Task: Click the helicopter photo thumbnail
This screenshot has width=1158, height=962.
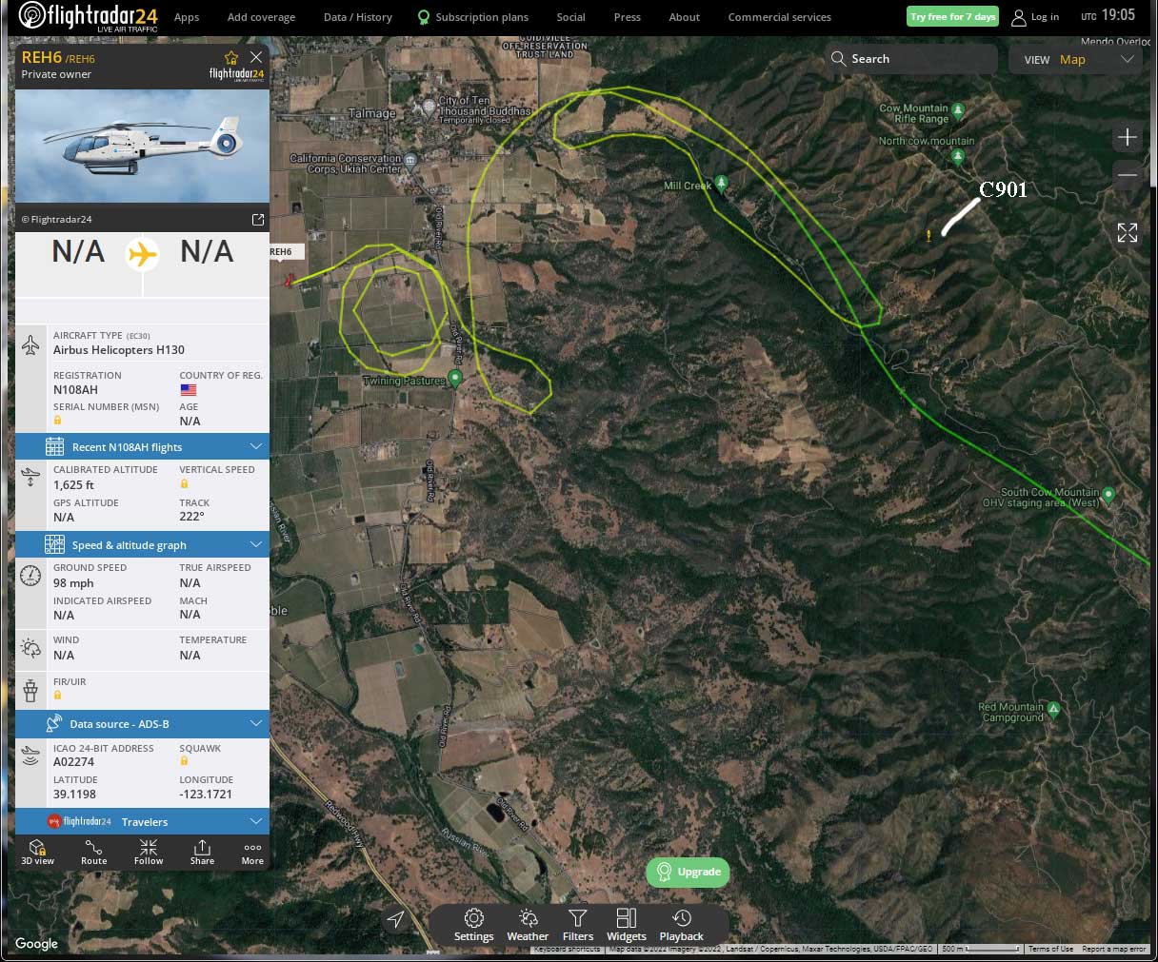Action: tap(143, 147)
